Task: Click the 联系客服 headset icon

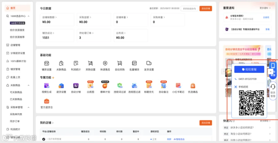Action: tap(273, 86)
